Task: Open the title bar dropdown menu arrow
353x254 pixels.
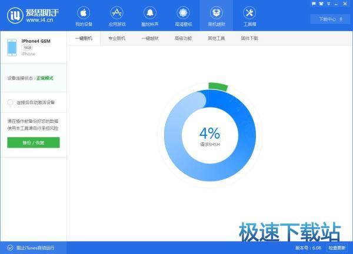Action: 329,4
